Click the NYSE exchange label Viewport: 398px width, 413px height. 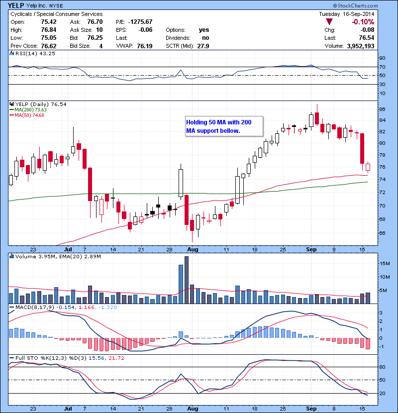click(x=56, y=6)
